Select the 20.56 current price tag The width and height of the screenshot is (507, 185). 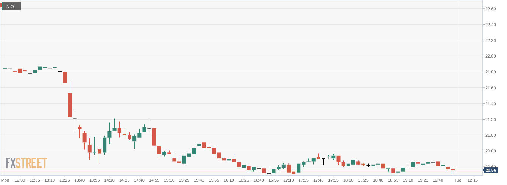click(491, 170)
